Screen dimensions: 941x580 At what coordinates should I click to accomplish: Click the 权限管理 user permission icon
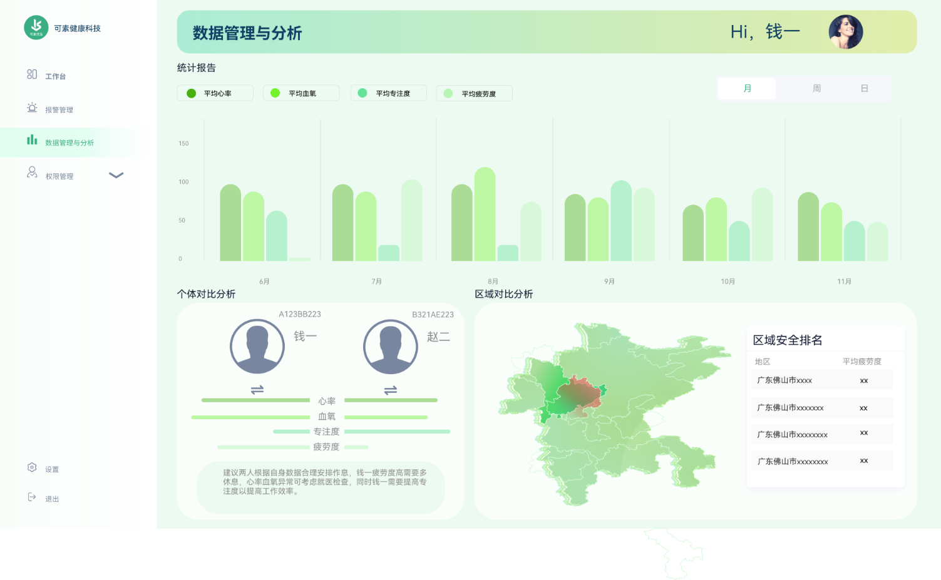coord(32,172)
